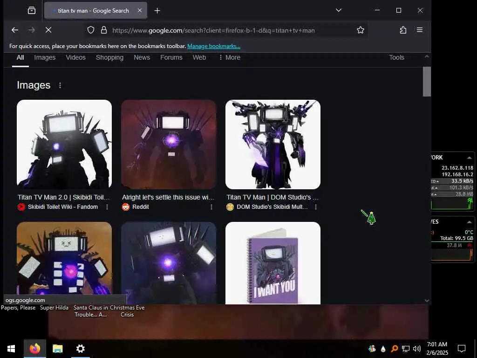The image size is (477, 358).
Task: Open the Manage bookmarks link
Action: (214, 46)
